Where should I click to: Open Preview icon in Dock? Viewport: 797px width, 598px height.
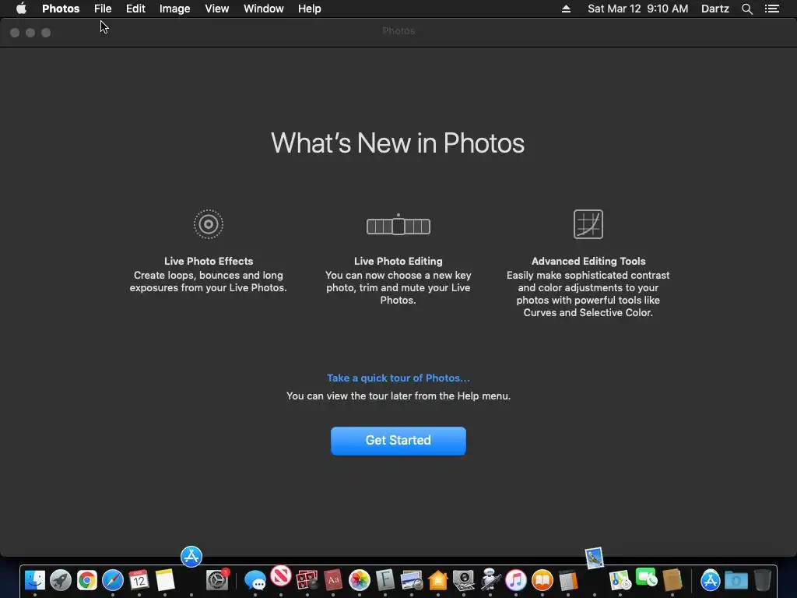point(411,579)
